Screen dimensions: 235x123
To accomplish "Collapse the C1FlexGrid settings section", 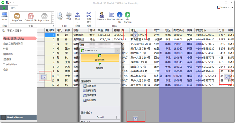I will (x=117, y=51).
